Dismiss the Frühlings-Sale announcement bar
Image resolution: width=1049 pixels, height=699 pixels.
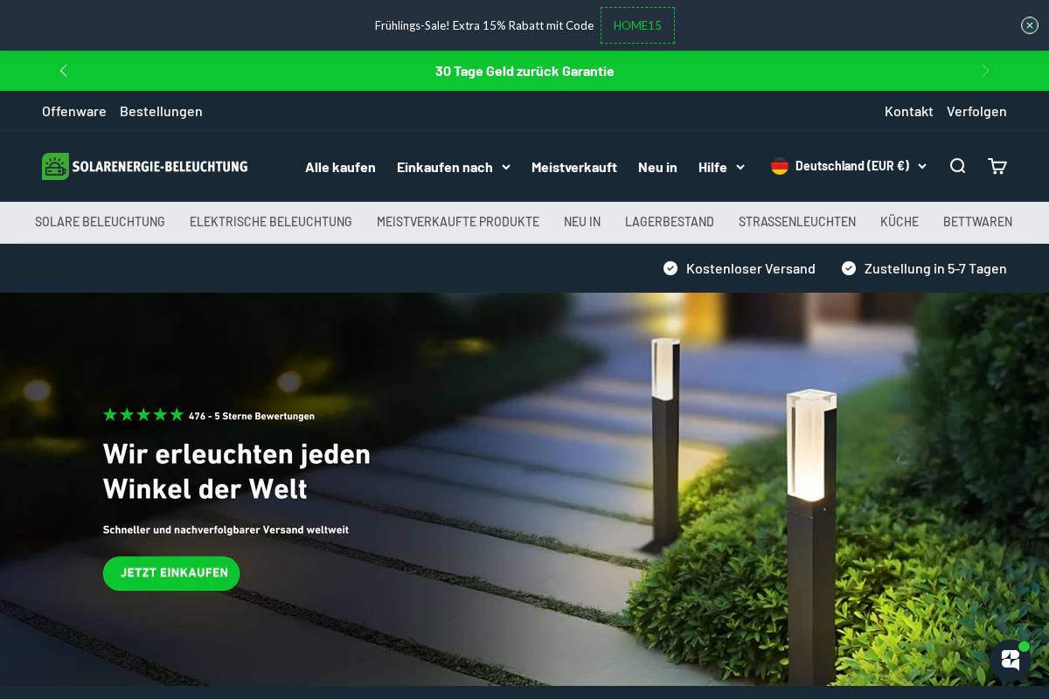pos(1030,25)
